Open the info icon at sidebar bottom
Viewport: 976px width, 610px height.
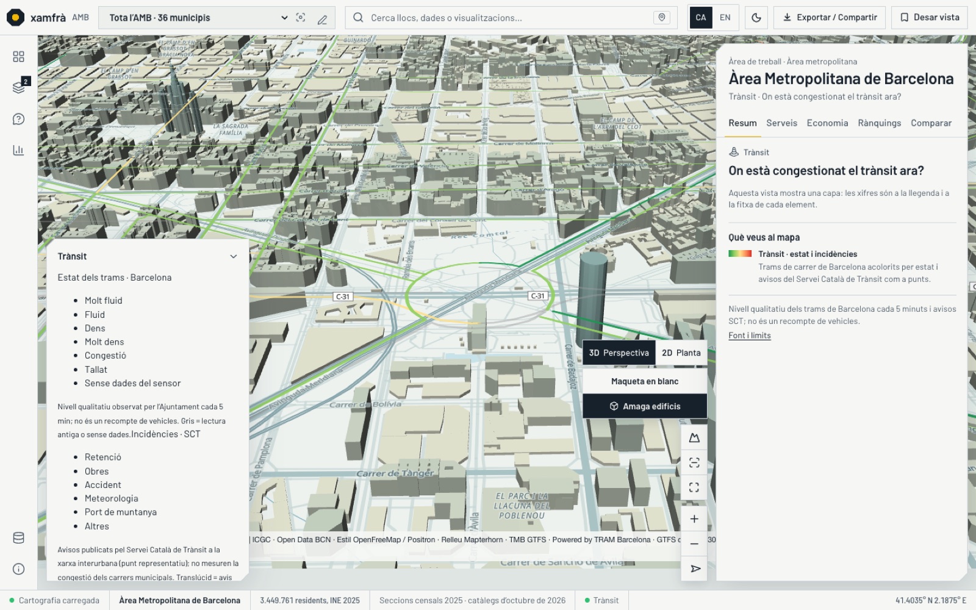(18, 569)
